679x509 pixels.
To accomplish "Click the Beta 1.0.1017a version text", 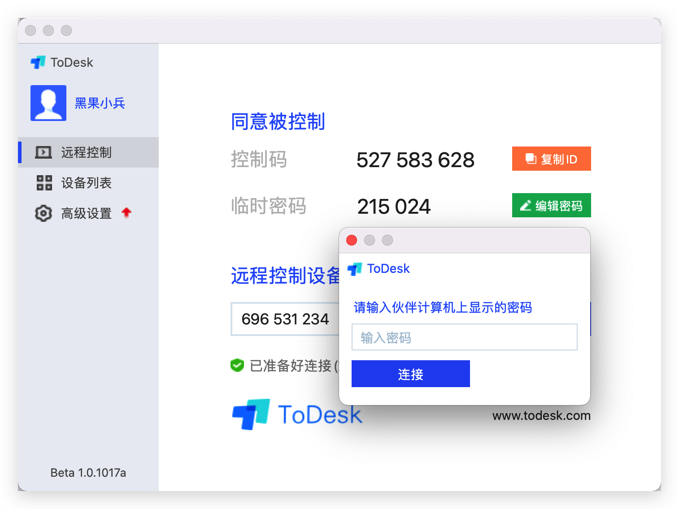I will (88, 473).
